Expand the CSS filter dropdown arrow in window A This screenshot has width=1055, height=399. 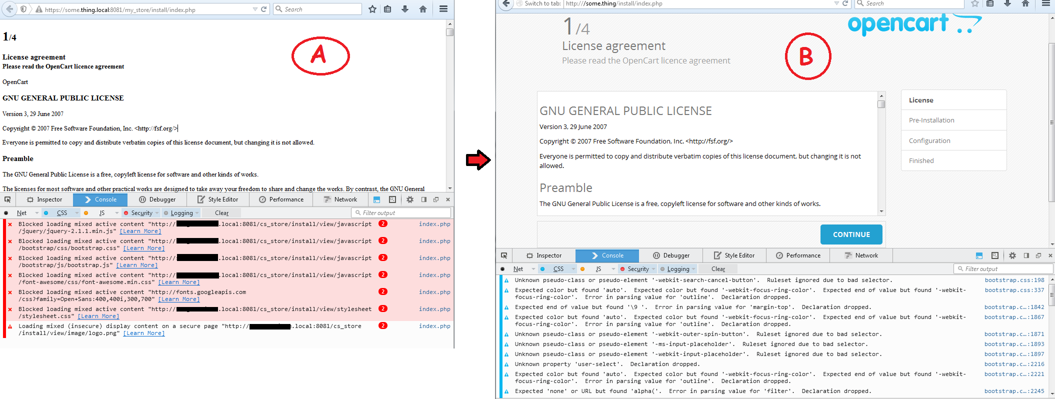point(76,213)
